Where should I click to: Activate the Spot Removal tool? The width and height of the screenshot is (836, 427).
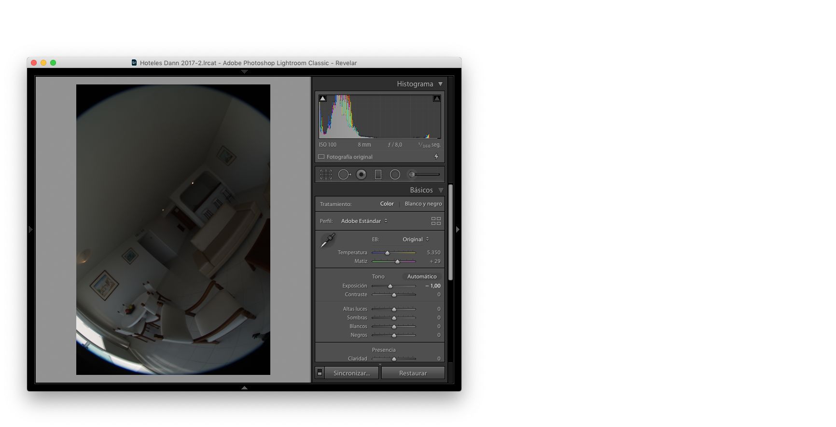(344, 175)
